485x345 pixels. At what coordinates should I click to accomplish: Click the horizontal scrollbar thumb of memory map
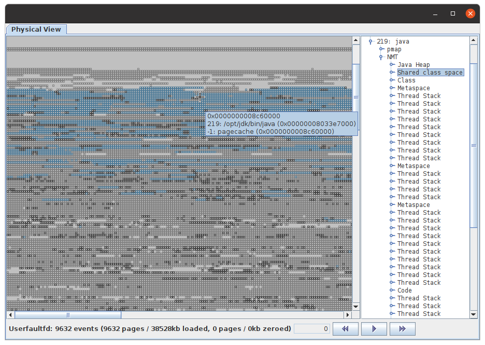pos(68,315)
